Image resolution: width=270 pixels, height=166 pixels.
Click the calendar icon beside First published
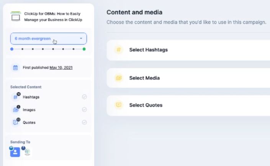click(15, 67)
